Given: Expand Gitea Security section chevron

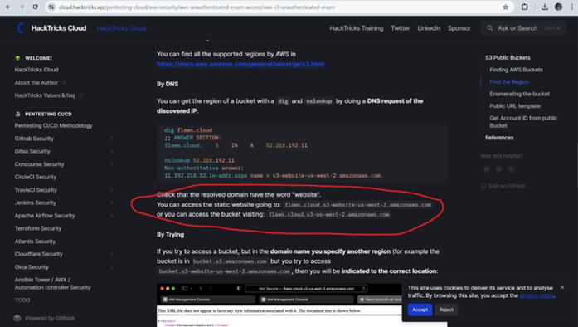Looking at the screenshot, I should (x=111, y=151).
